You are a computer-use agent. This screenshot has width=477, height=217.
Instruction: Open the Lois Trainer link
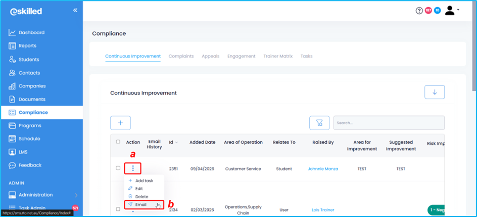323,210
